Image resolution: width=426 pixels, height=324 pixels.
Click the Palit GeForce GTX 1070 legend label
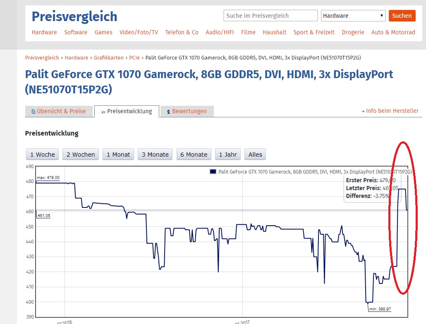tap(315, 172)
